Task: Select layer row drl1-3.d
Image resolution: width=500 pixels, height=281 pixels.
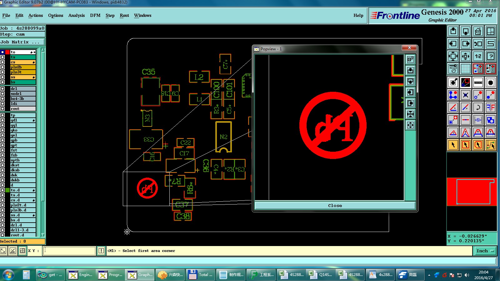Action: [23, 230]
